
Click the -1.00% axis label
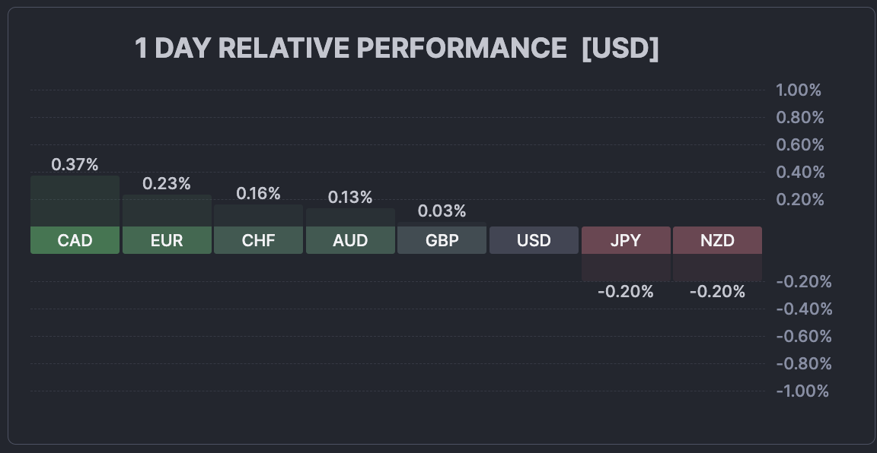[802, 391]
